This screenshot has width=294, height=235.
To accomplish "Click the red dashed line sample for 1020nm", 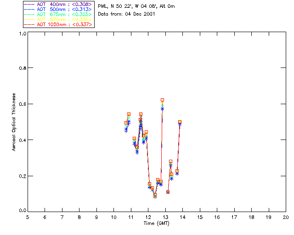I will (x=29, y=24).
